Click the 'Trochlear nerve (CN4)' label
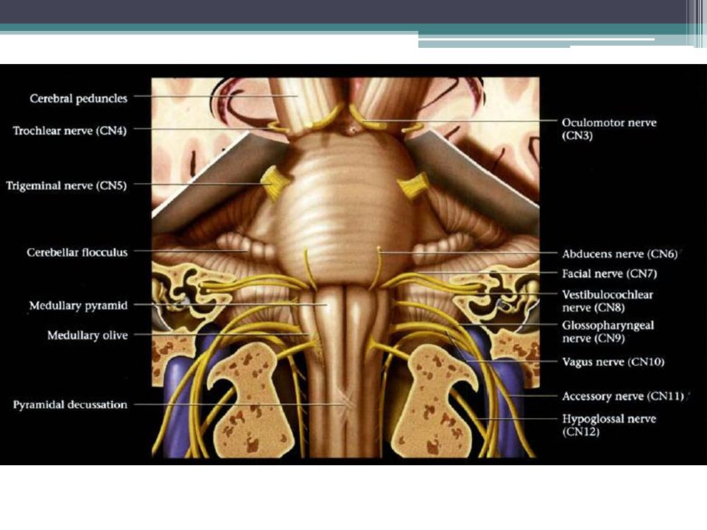Image resolution: width=707 pixels, height=530 pixels. point(69,131)
